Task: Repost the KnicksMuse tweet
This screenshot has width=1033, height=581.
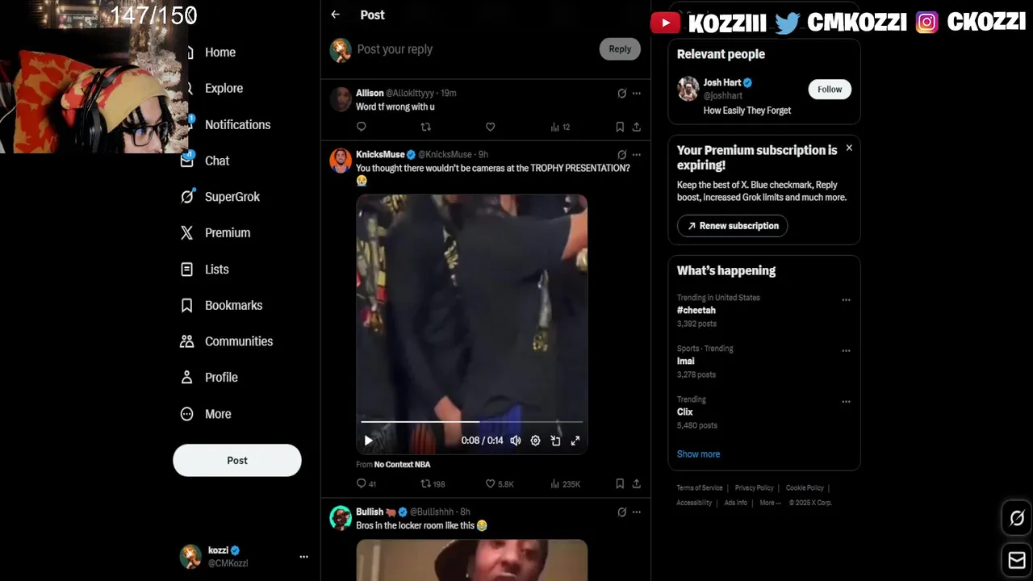Action: pos(433,484)
